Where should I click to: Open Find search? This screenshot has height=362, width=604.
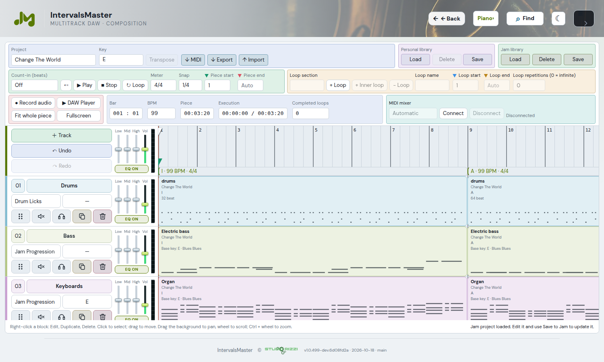(525, 19)
